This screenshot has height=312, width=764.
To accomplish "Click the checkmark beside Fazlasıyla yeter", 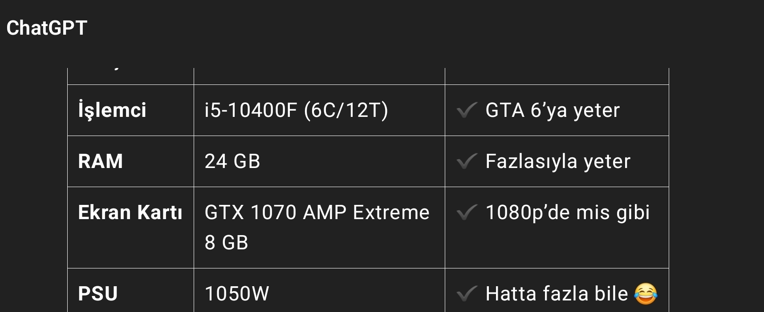I will pyautogui.click(x=467, y=161).
